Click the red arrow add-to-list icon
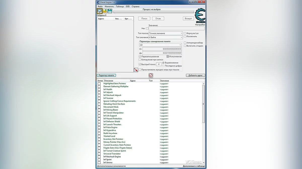This screenshot has height=169, width=302. 136,70
